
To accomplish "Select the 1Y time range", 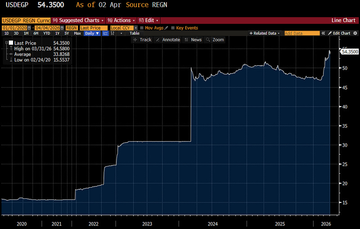I will coord(57,33).
